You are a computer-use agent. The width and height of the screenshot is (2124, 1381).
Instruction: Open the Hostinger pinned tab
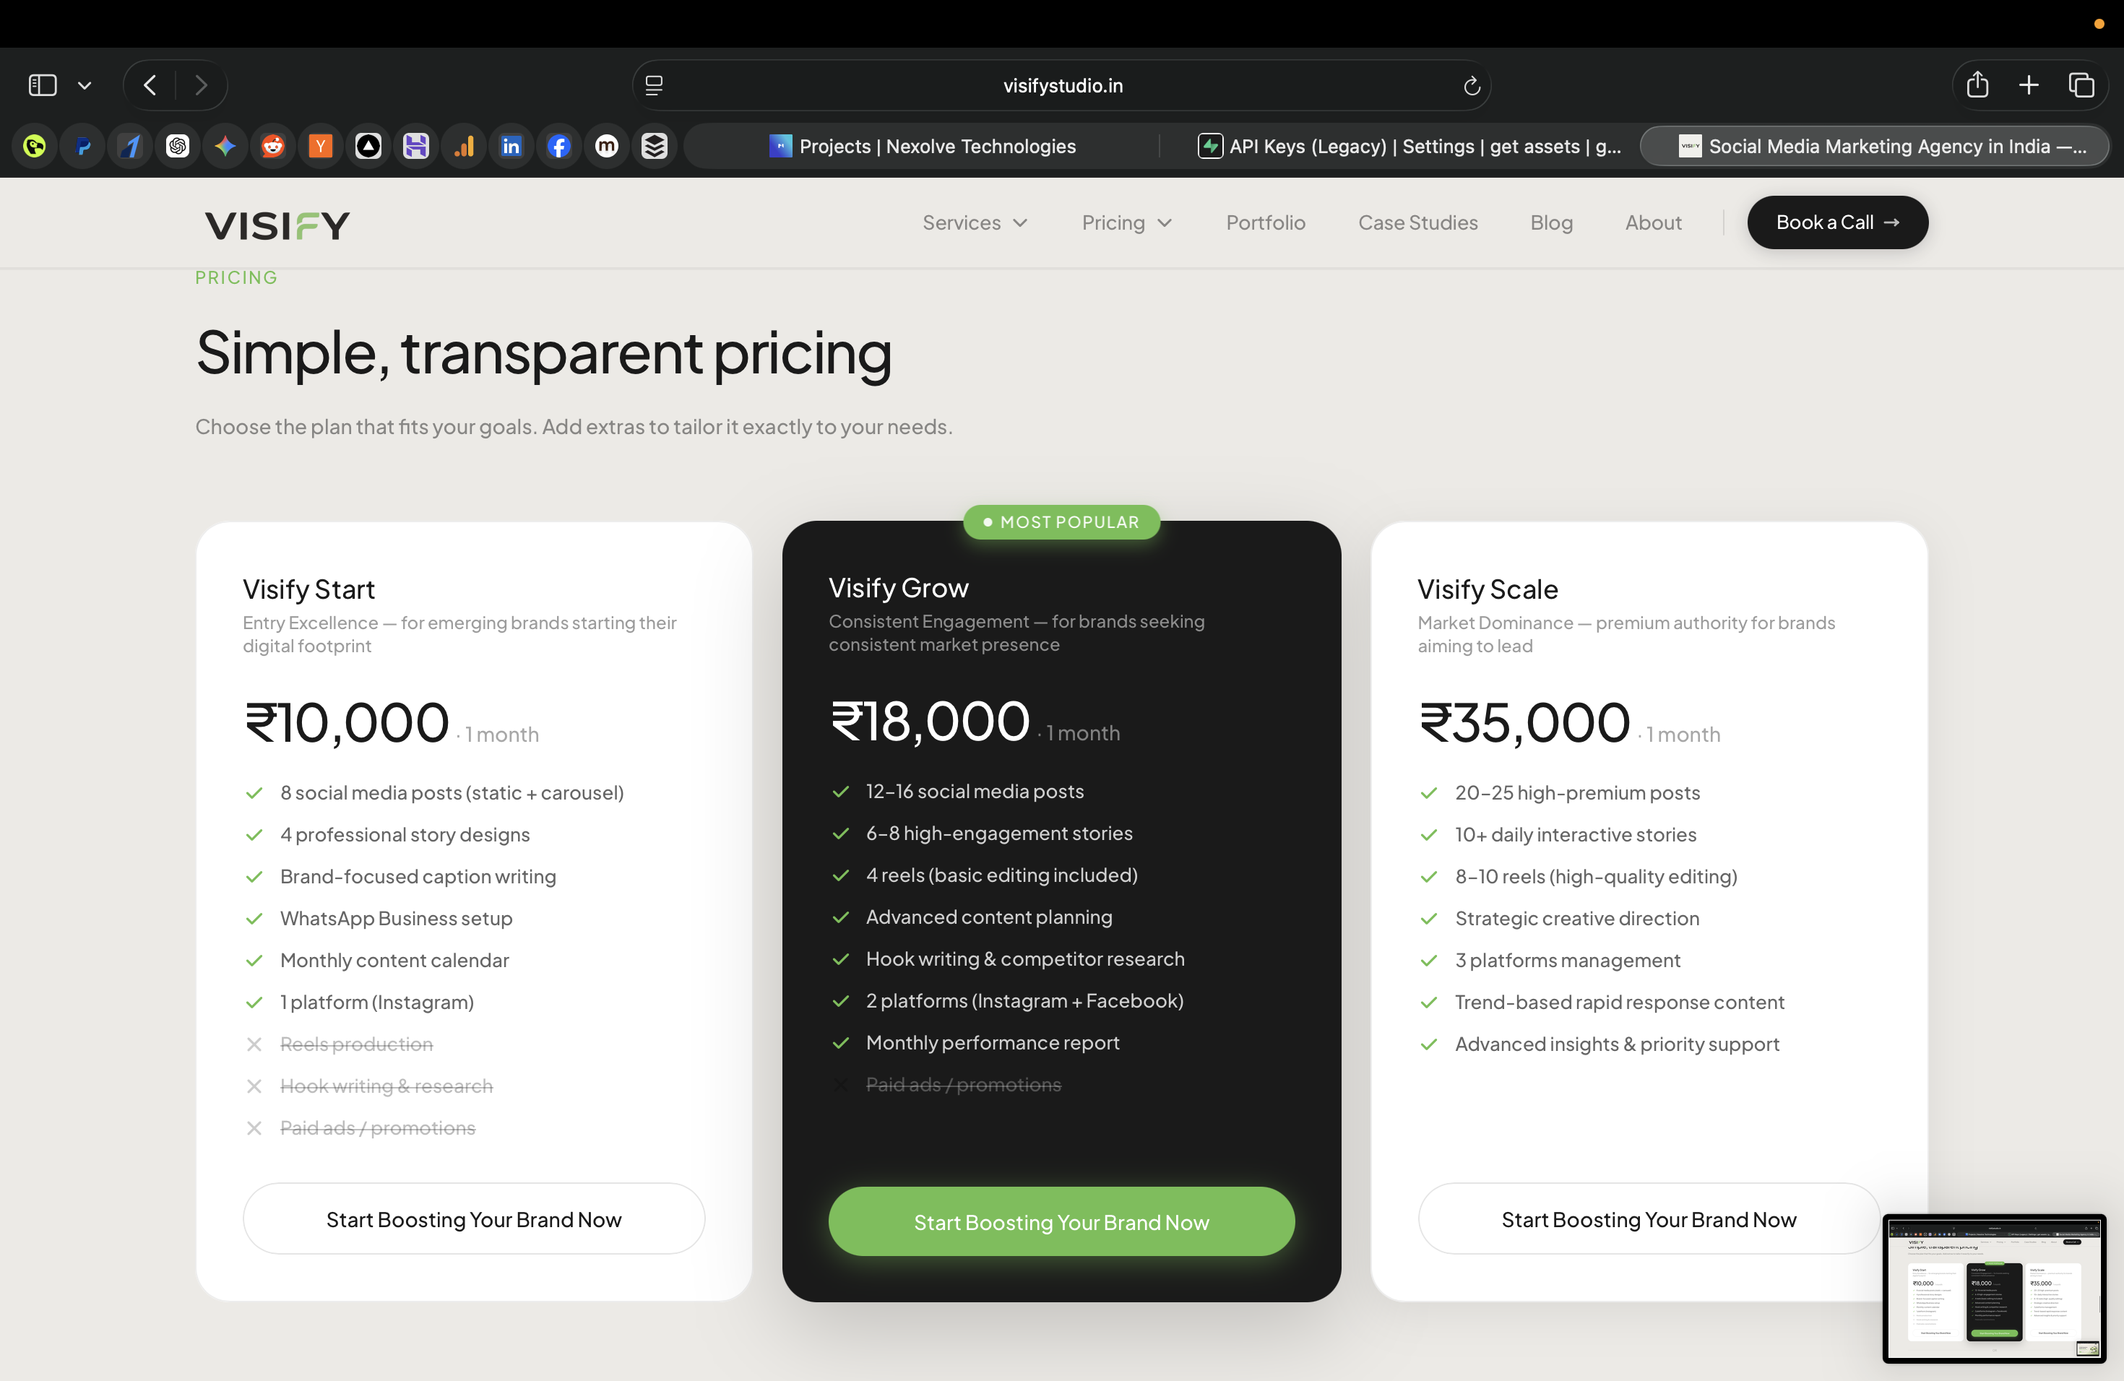[416, 147]
